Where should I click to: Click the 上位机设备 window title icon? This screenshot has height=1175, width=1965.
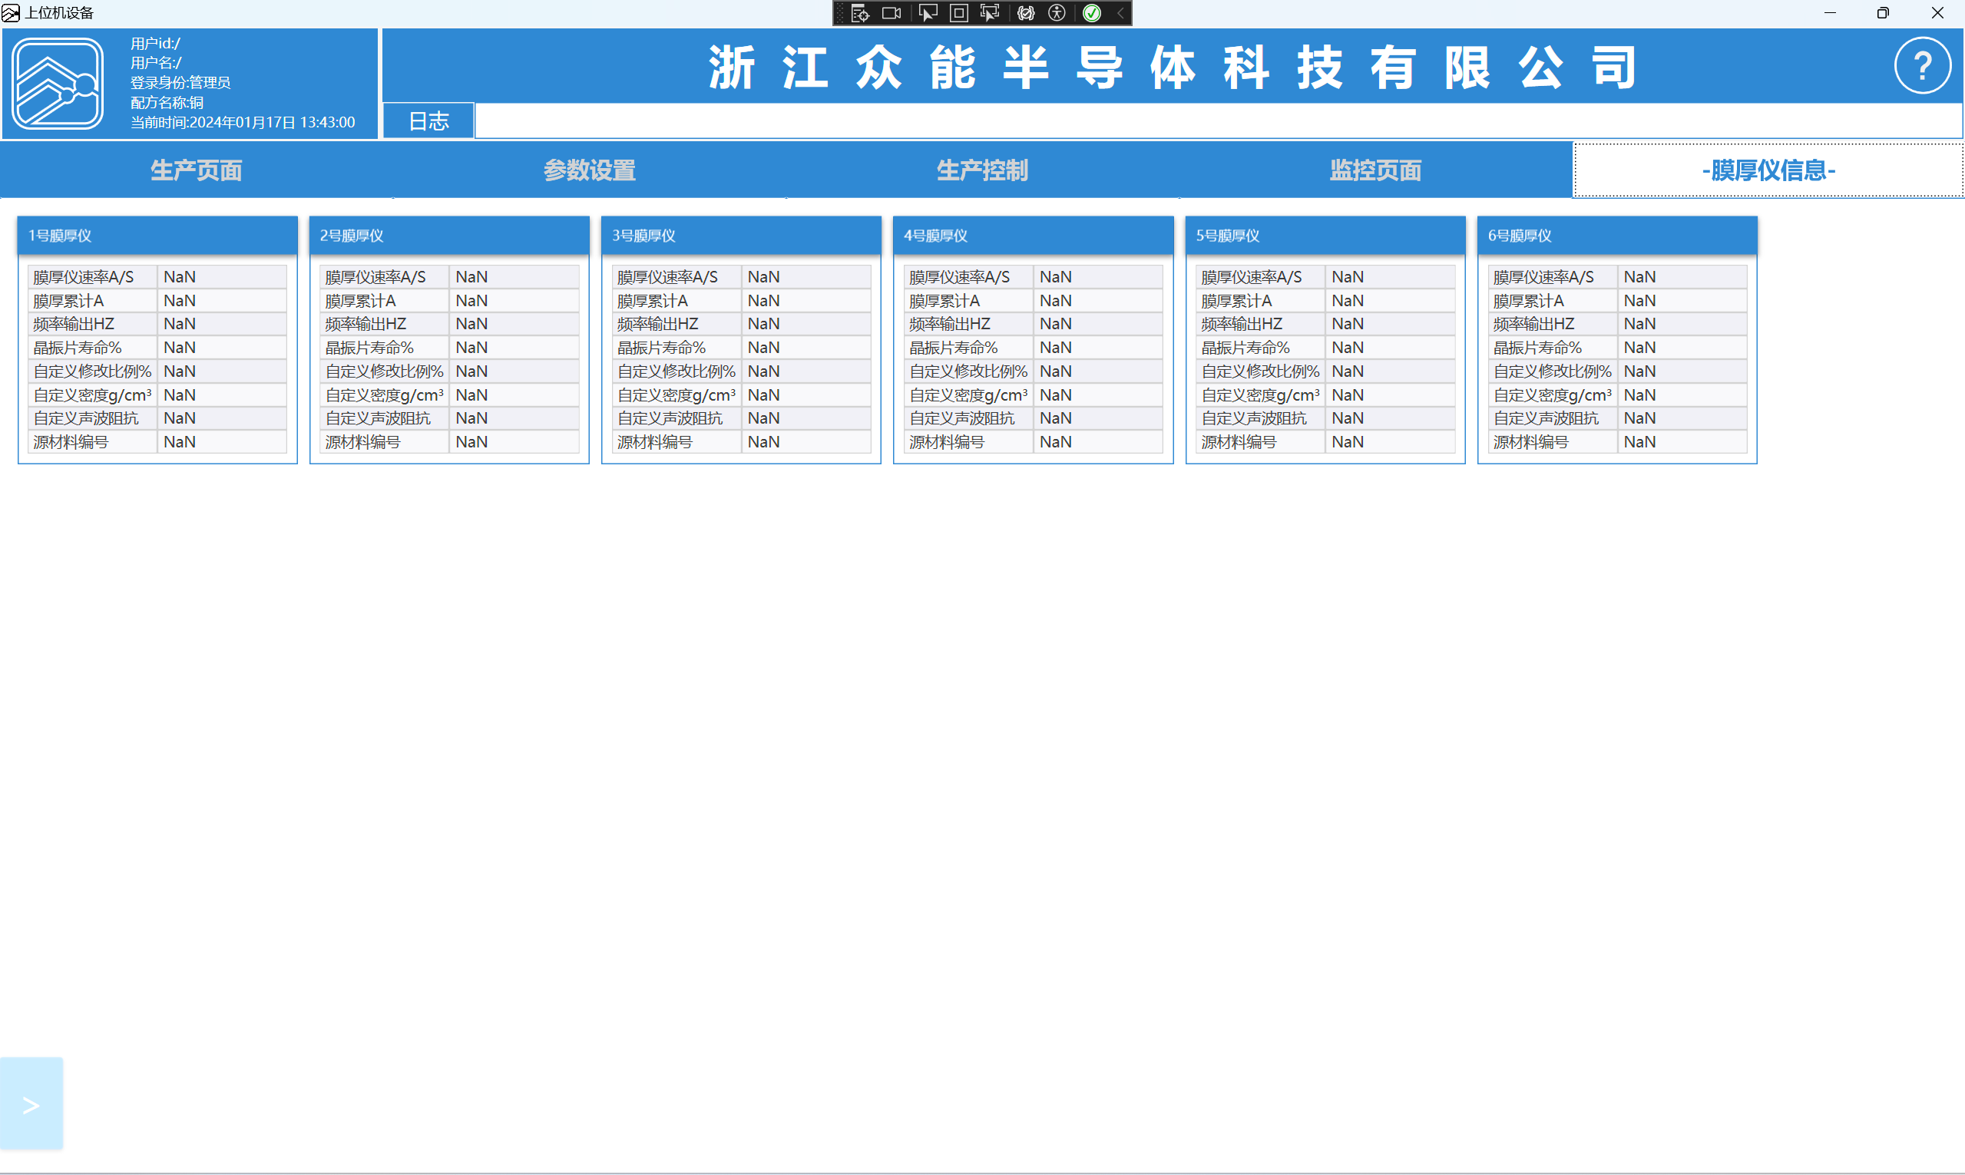pos(10,13)
